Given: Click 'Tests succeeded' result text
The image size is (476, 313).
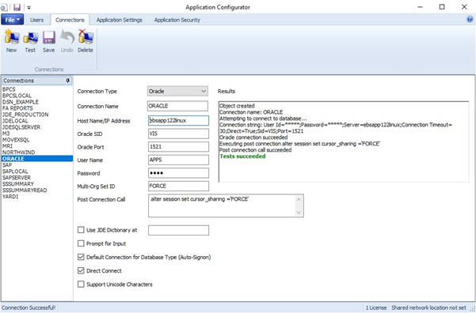Looking at the screenshot, I should (242, 156).
